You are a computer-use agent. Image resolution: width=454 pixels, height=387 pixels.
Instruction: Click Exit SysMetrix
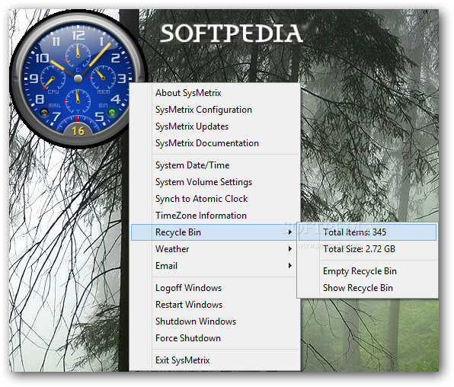pos(215,360)
